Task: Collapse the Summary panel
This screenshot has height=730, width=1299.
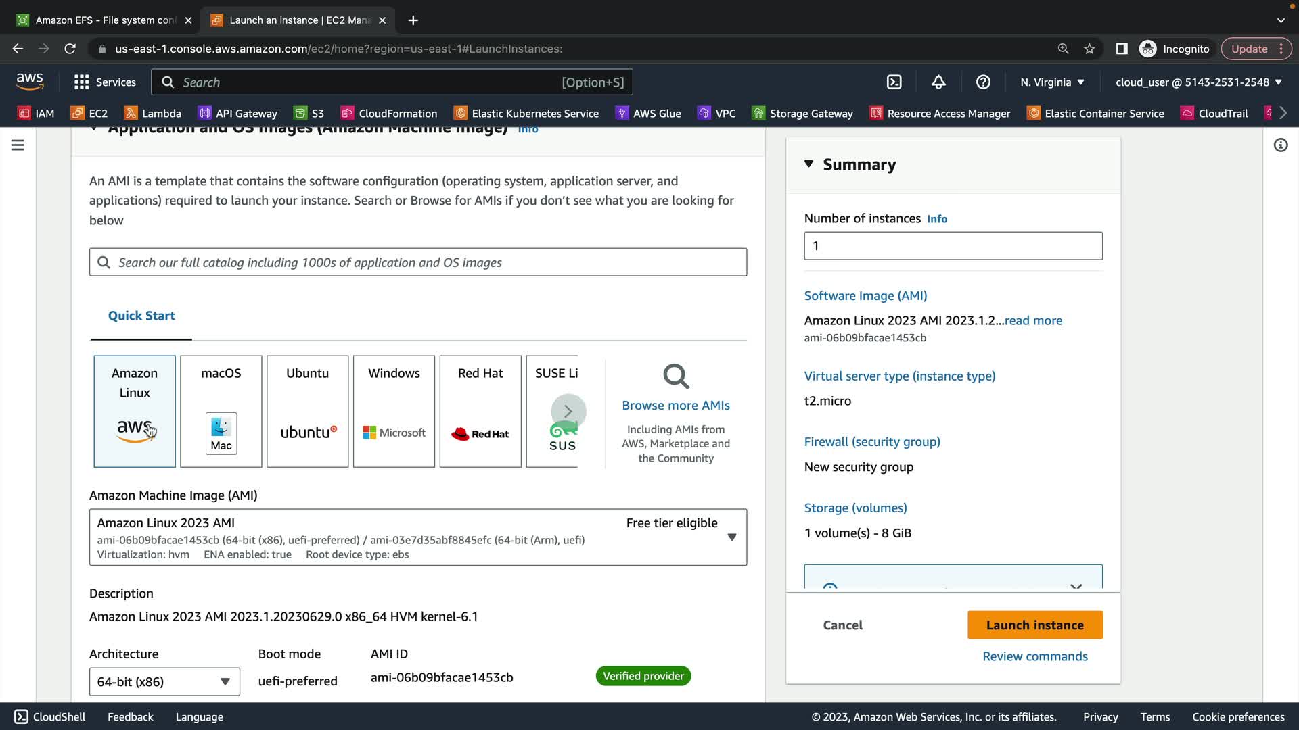Action: 809,164
